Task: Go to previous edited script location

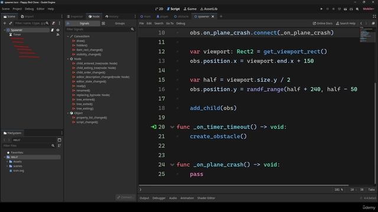Action: pos(361,24)
